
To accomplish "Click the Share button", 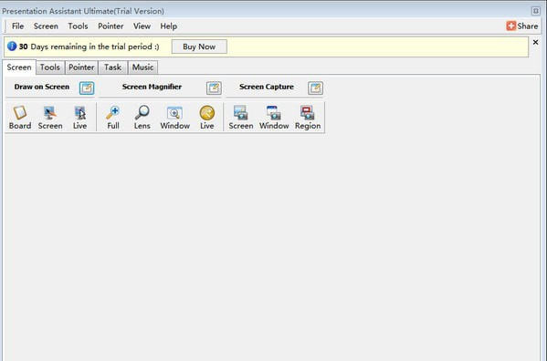I will pyautogui.click(x=521, y=26).
